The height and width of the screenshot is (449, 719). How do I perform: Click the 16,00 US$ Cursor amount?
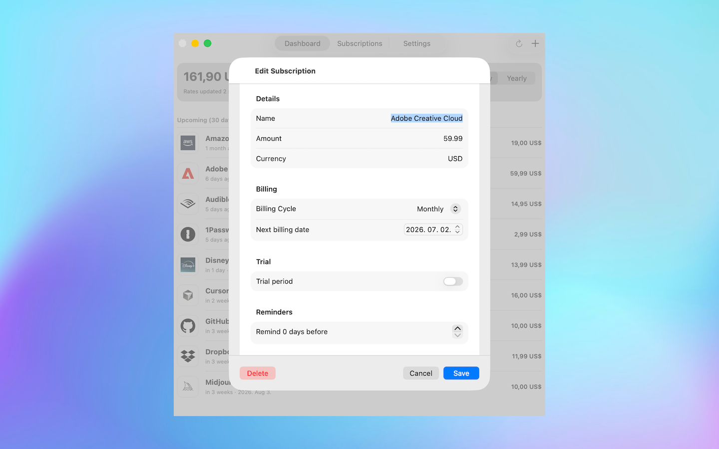pos(526,295)
